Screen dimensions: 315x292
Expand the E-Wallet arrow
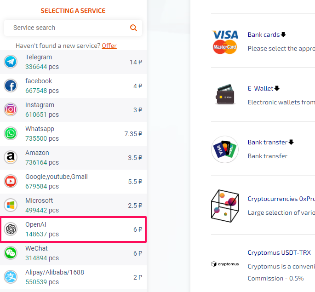pyautogui.click(x=277, y=88)
